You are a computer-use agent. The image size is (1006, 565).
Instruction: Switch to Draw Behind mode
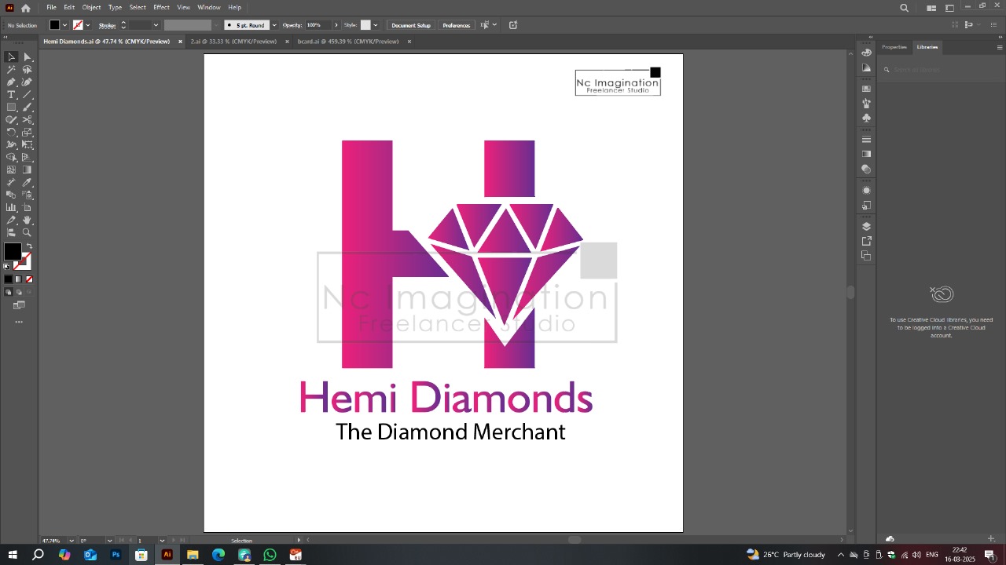click(20, 292)
